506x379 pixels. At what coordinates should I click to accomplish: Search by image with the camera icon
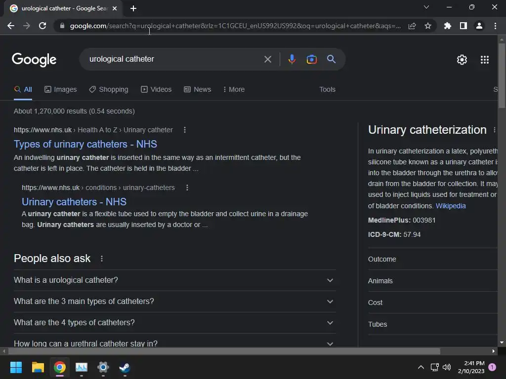pos(311,59)
